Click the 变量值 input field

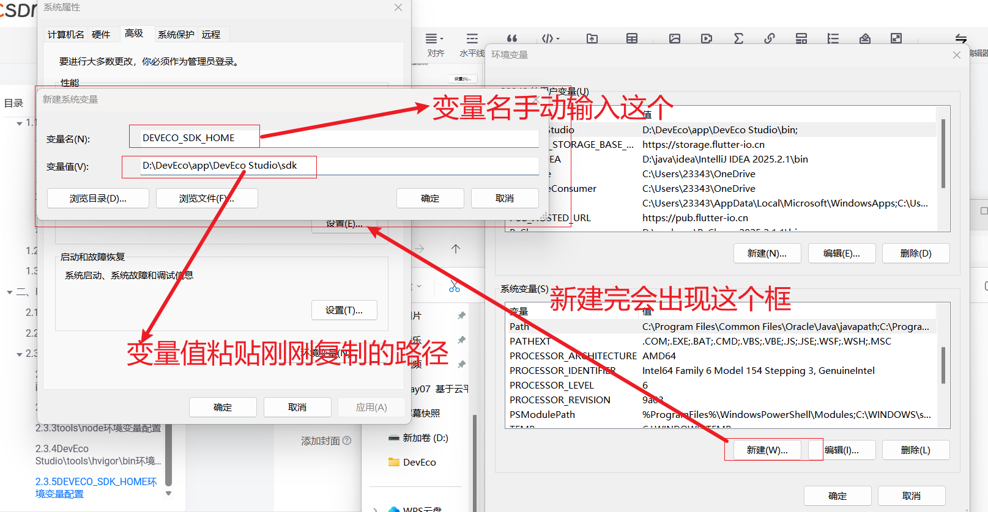click(x=340, y=166)
